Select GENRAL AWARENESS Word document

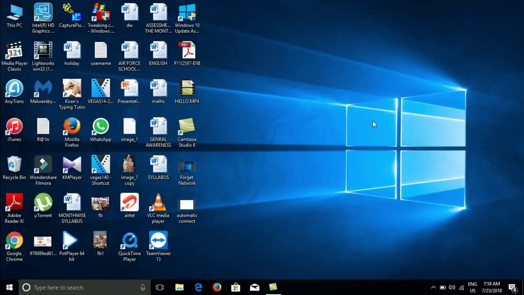[158, 133]
